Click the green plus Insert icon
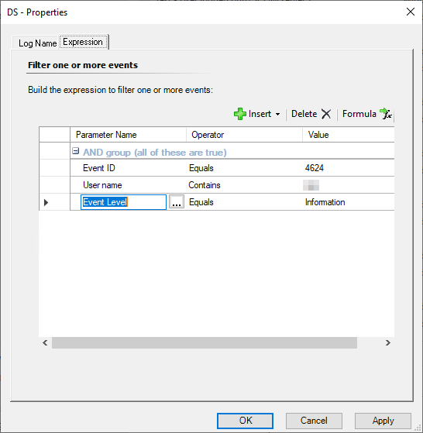Viewport: 423px width, 433px height. point(239,114)
